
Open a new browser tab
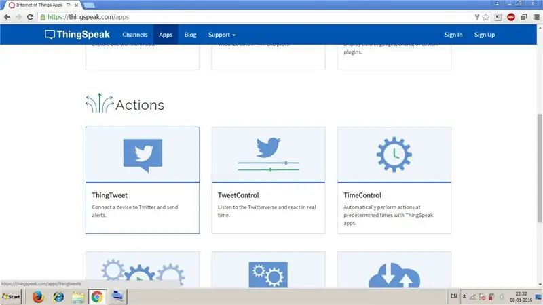[90, 5]
